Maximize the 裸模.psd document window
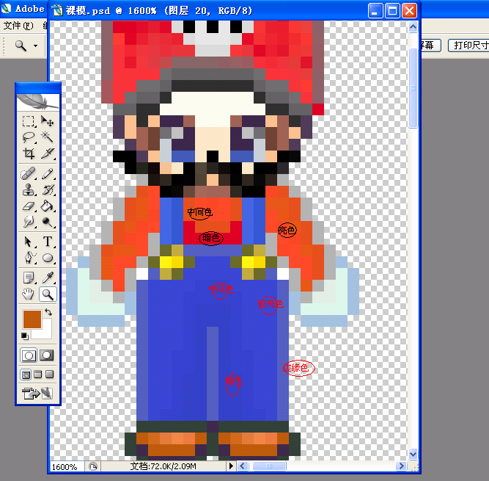This screenshot has width=489, height=481. [x=392, y=11]
